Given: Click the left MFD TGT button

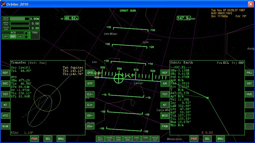Looking at the screenshot, I should pyautogui.click(x=5, y=94).
